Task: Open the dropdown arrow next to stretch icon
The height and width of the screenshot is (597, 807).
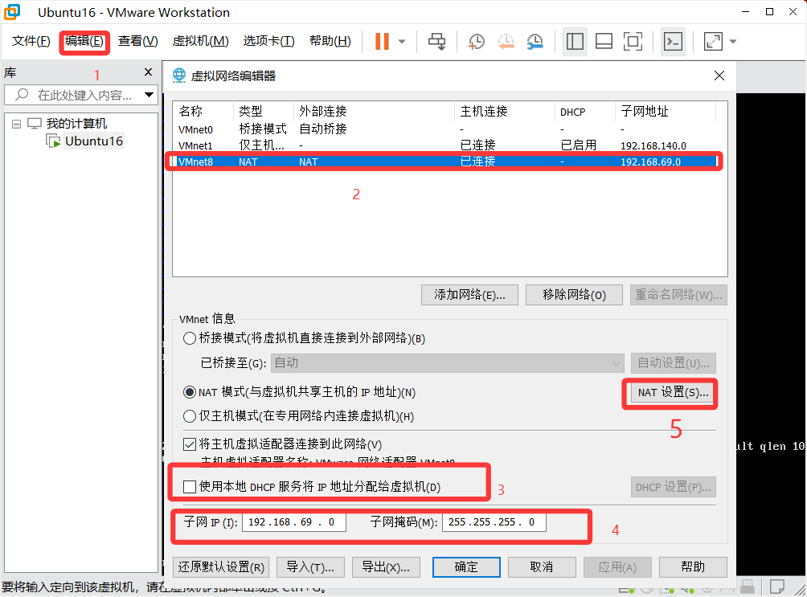Action: click(733, 42)
